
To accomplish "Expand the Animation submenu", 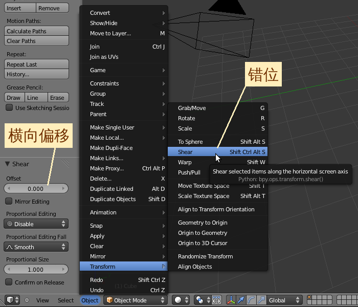I will pyautogui.click(x=124, y=212).
